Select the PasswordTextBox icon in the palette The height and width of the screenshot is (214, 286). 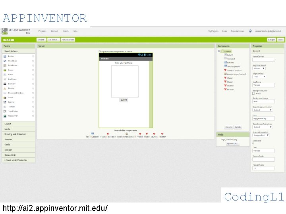point(5,93)
